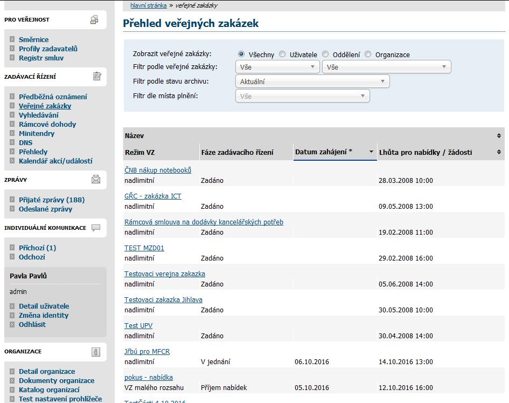Click Změna identity
Viewport: 509px width, 403px height.
[x=44, y=315]
